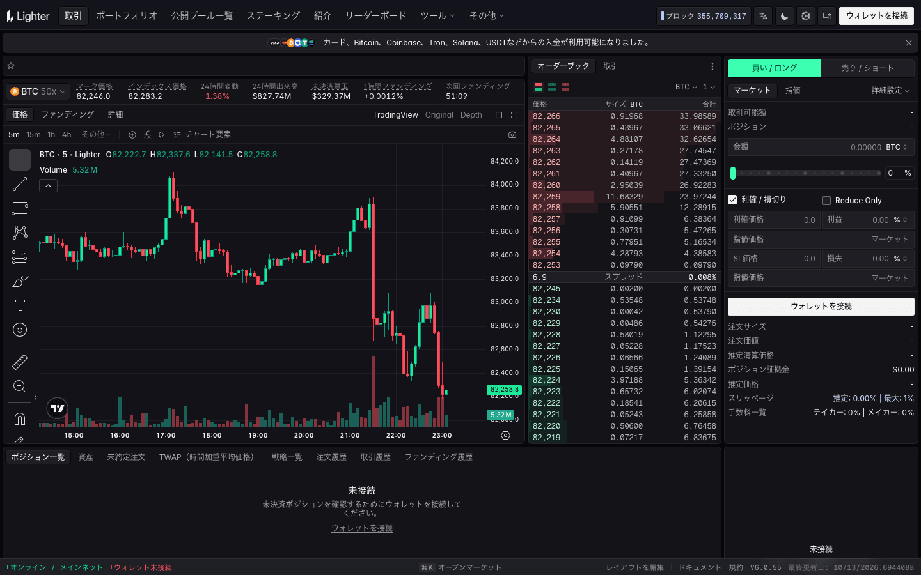Take a chart snapshot with camera icon

click(512, 135)
